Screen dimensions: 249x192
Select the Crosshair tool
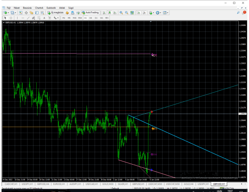click(x=11, y=18)
